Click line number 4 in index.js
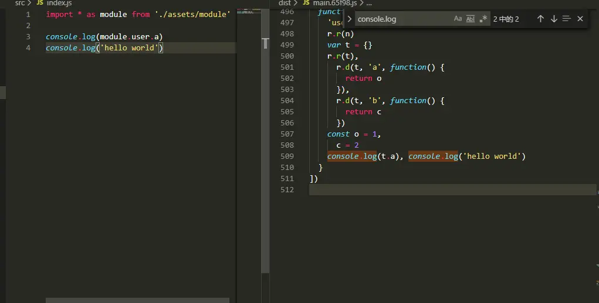 (28, 47)
